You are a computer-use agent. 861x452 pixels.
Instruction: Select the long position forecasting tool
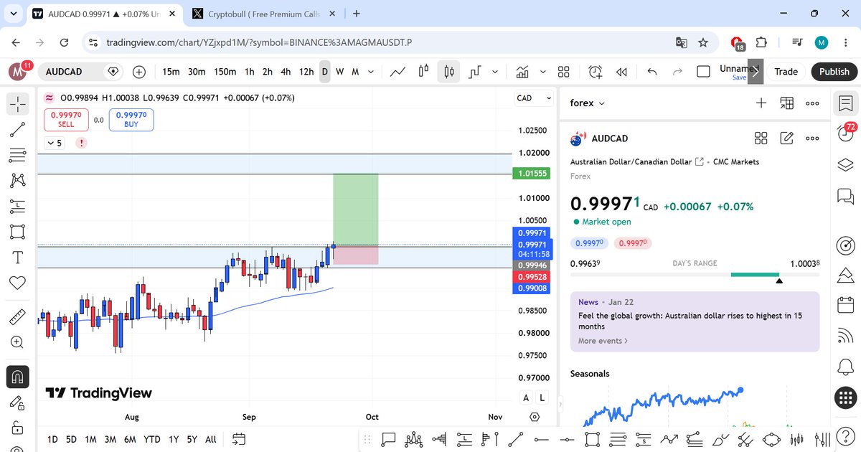click(x=18, y=207)
